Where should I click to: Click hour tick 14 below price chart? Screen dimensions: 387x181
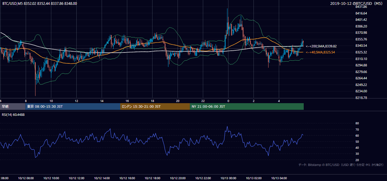pyautogui.click(x=102, y=101)
